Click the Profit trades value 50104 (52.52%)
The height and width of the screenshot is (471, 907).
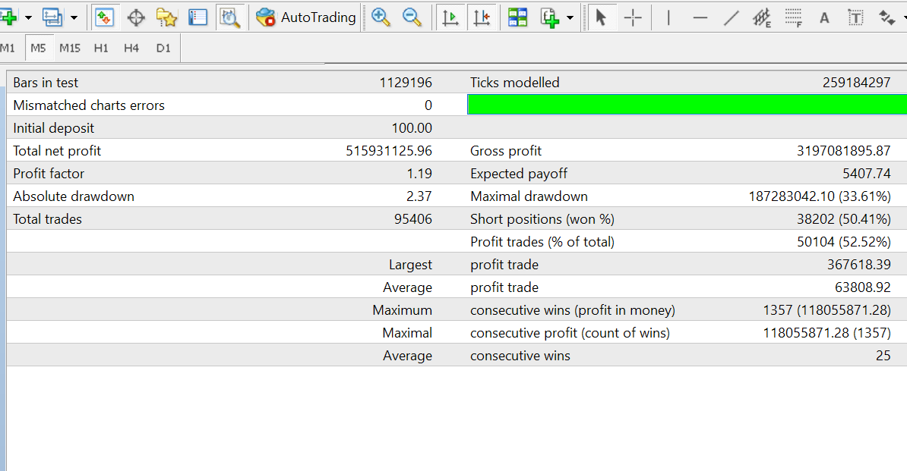click(x=843, y=242)
